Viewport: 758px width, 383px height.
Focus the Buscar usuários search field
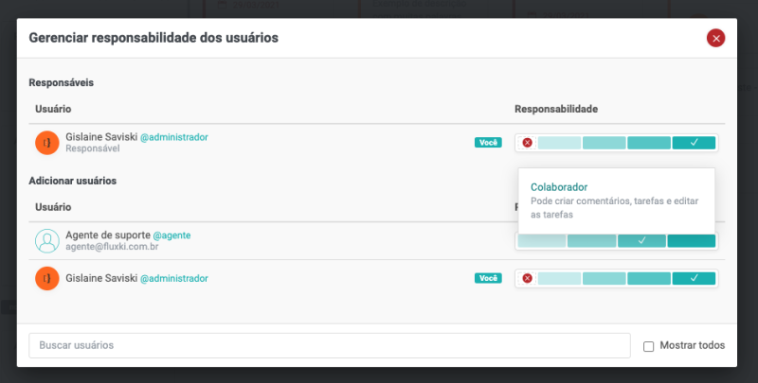click(x=329, y=345)
